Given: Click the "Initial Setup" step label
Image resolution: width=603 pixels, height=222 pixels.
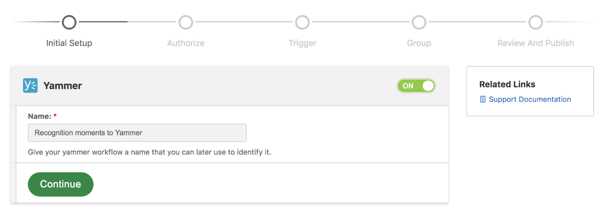Looking at the screenshot, I should (x=69, y=43).
